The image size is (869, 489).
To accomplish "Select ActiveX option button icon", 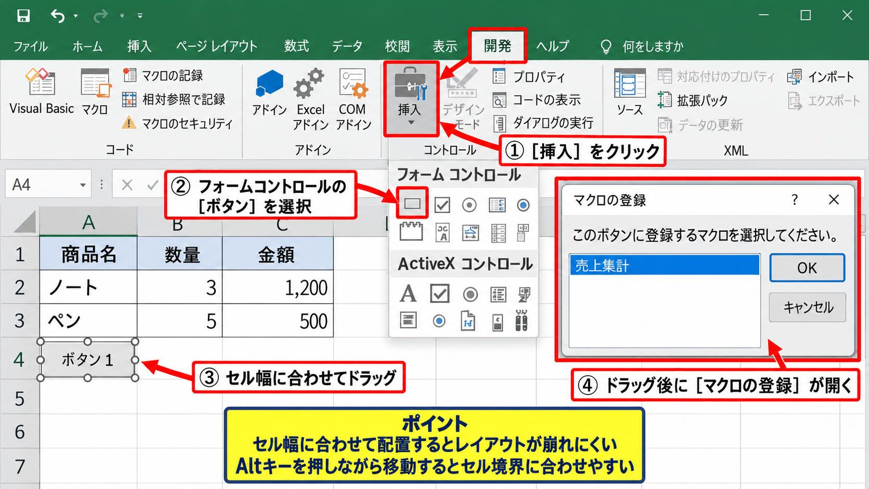I will click(470, 295).
